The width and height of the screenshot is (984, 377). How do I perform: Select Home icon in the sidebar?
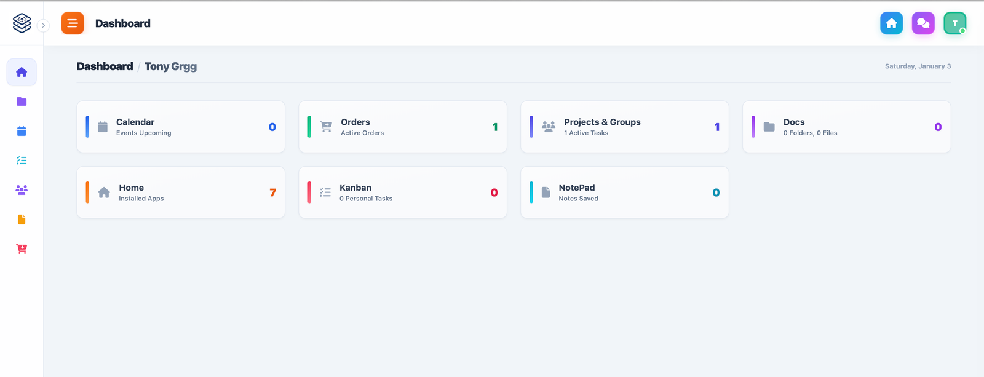22,72
